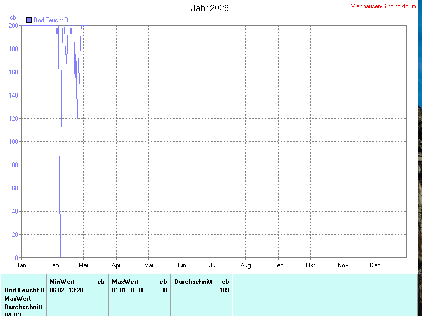The image size is (422, 316).
Task: Click the vertical date marker line in chart
Action: [87, 142]
